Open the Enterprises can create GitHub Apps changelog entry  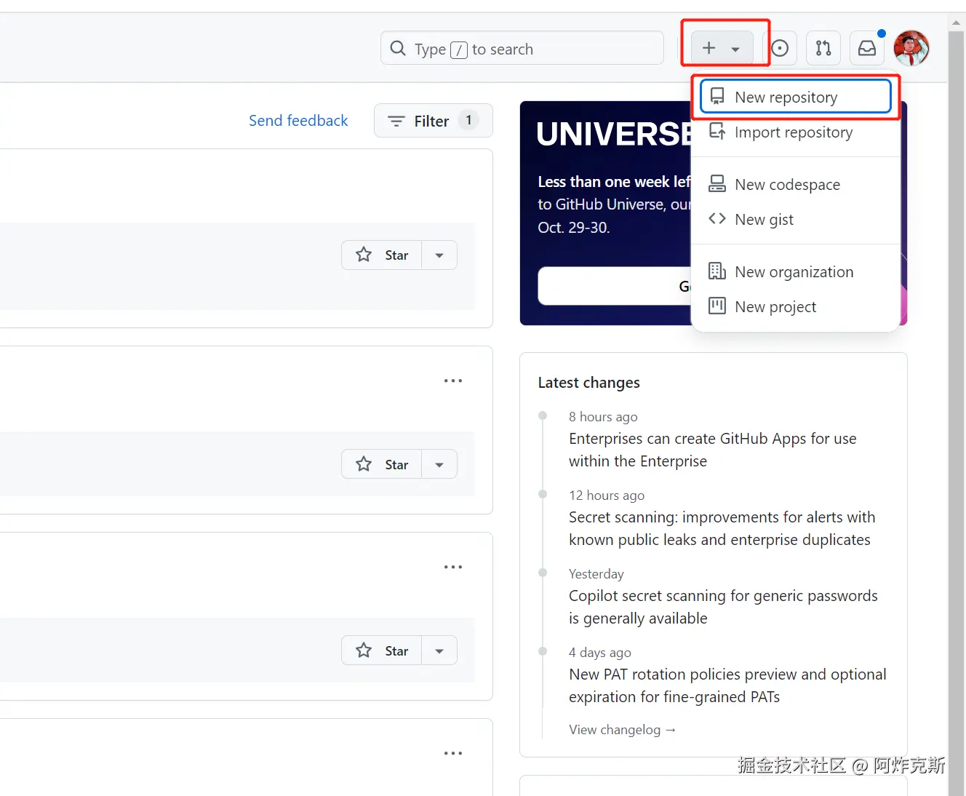[x=713, y=450]
